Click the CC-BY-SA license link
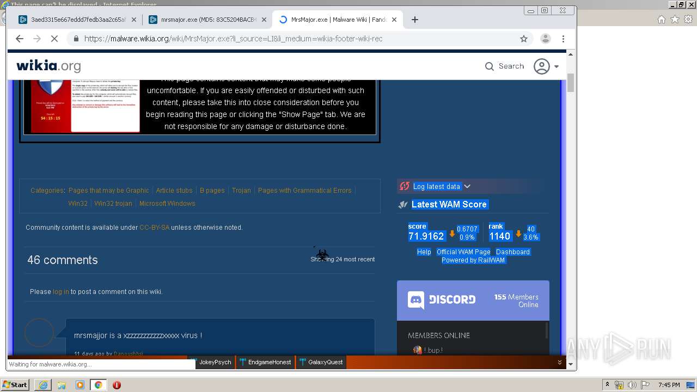Screen dimensions: 697x392 point(154,228)
